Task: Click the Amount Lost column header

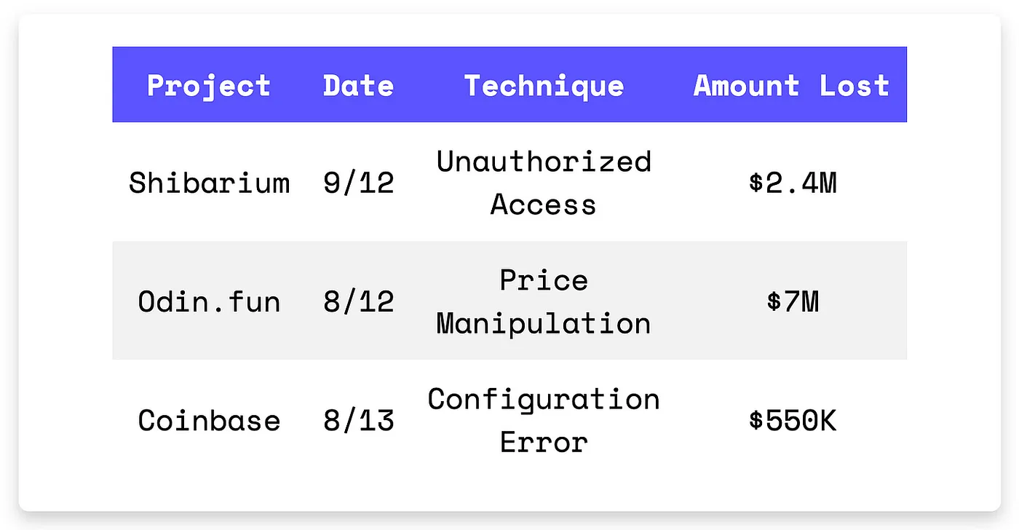Action: pos(791,86)
